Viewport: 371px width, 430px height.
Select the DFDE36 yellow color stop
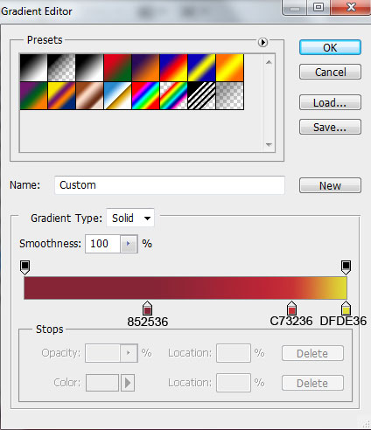(x=346, y=309)
